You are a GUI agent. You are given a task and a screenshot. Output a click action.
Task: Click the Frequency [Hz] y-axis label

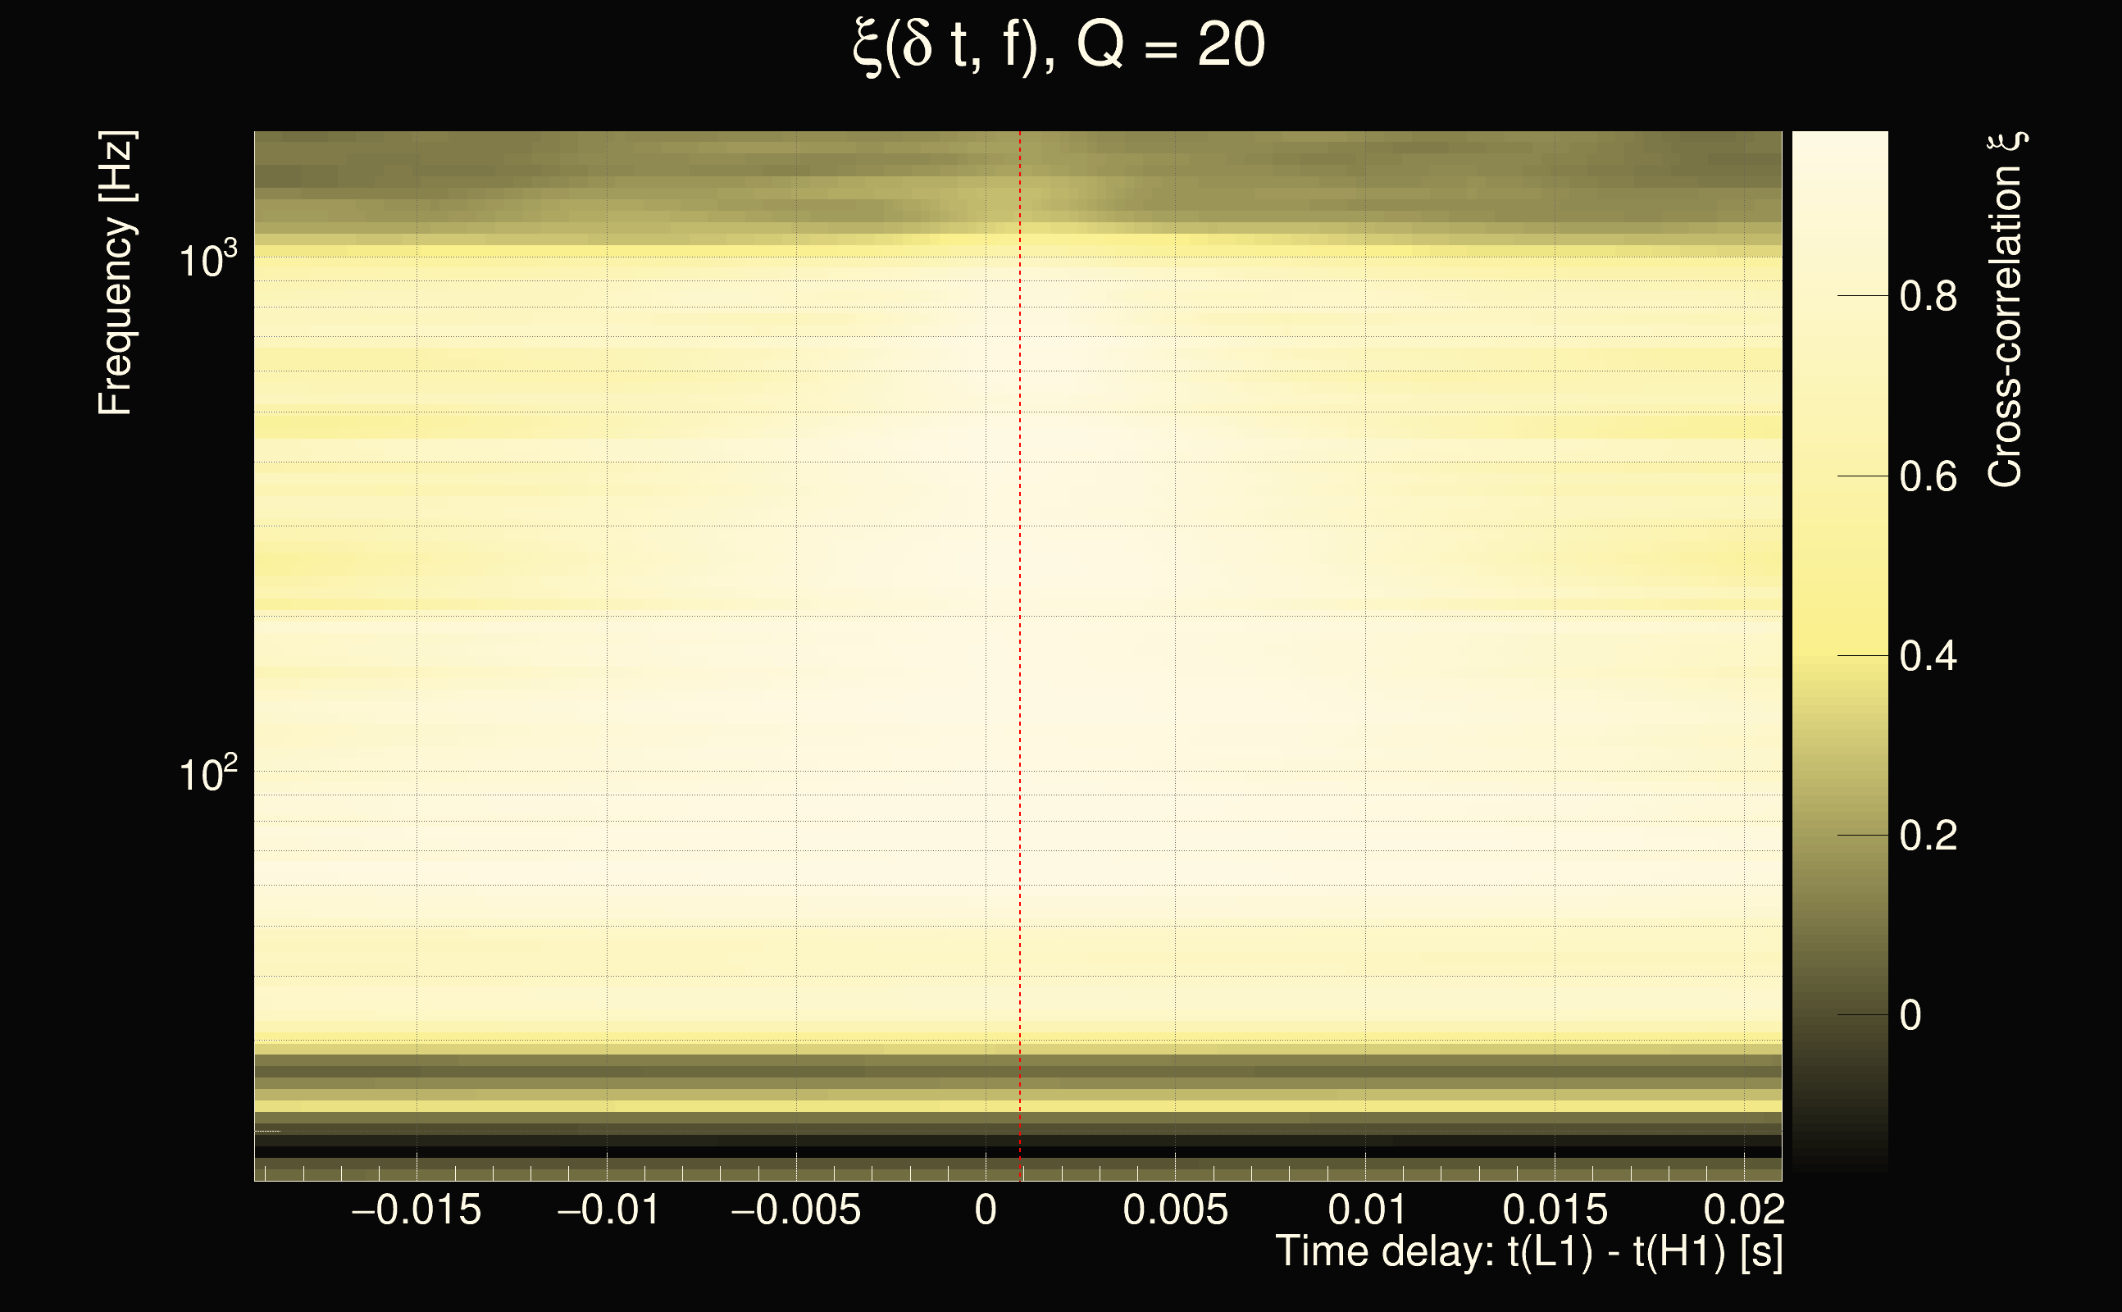pos(115,273)
